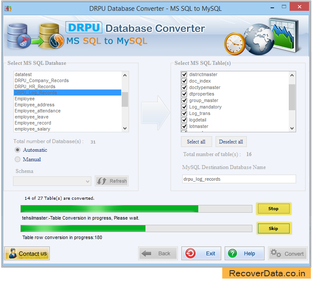This screenshot has width=313, height=281.
Task: Toggle the Log_mandatory checkbox
Action: pyautogui.click(x=184, y=107)
